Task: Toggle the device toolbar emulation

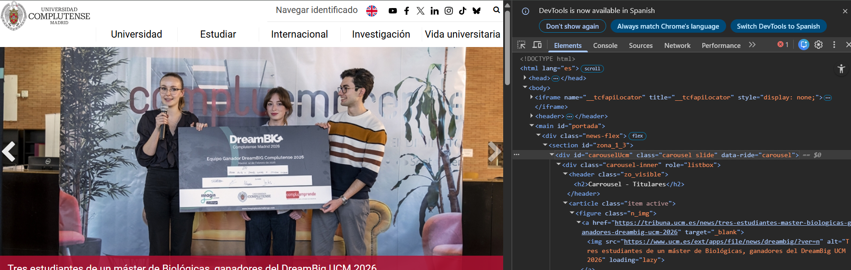Action: [x=537, y=45]
